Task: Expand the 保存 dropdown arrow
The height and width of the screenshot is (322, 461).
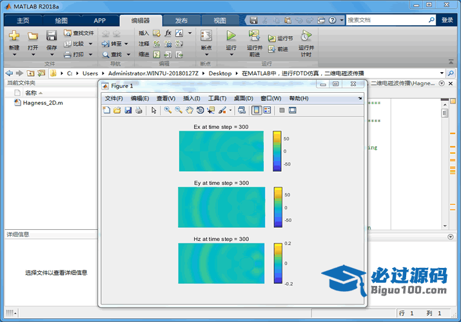Action: coord(52,55)
